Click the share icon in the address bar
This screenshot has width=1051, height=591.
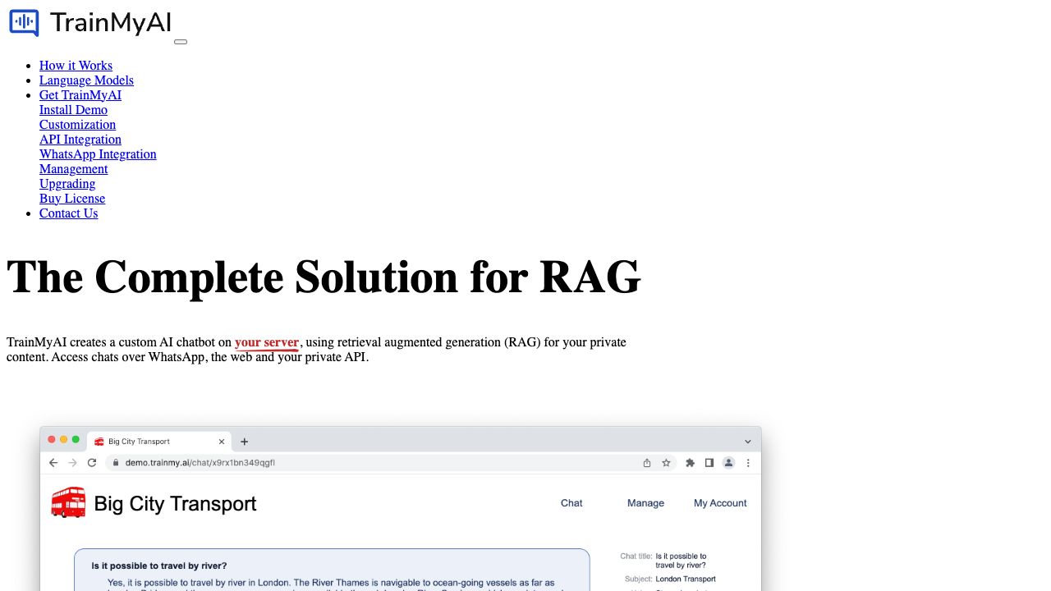[x=647, y=463]
